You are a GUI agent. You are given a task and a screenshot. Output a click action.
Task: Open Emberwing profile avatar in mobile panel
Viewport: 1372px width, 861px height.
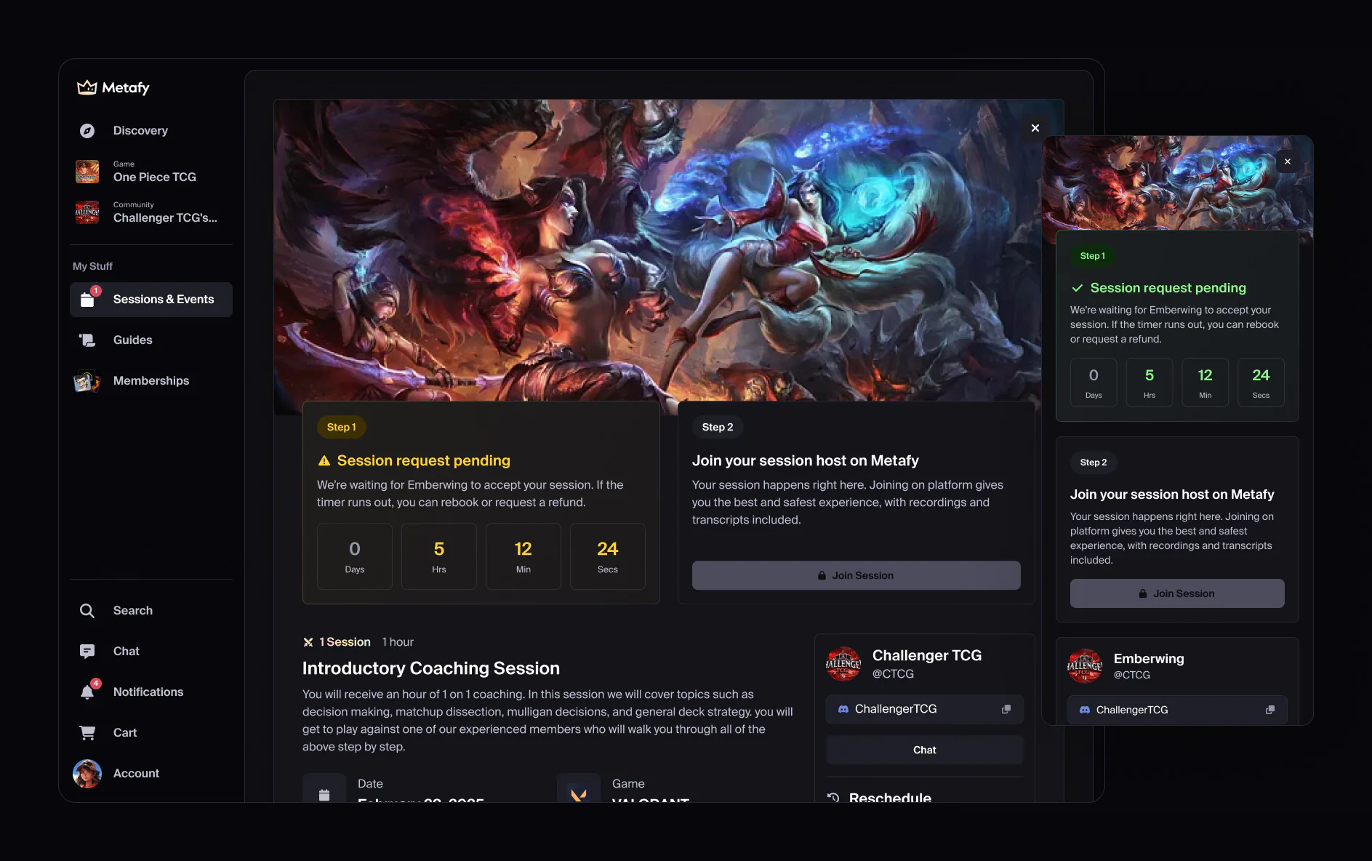pos(1085,666)
